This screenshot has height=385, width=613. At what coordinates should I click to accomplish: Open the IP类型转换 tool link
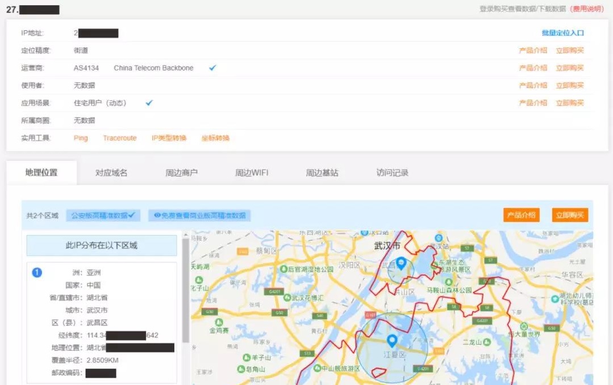(x=169, y=138)
